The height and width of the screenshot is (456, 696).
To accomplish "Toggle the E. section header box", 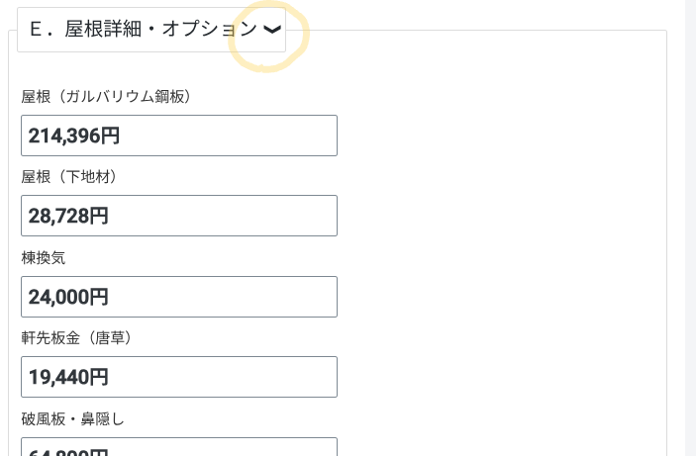I will tap(150, 30).
